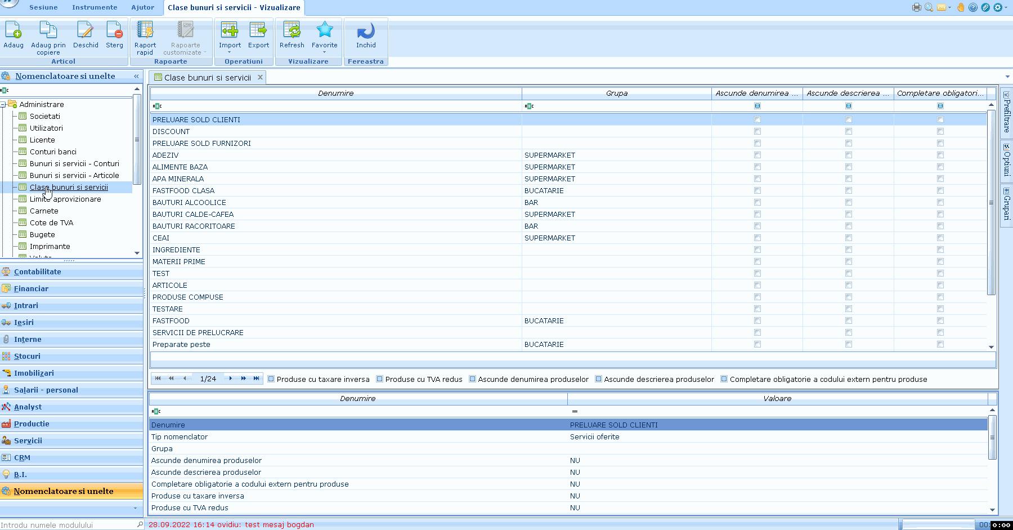Sort by Denumire column header
The image size is (1013, 530).
[336, 93]
